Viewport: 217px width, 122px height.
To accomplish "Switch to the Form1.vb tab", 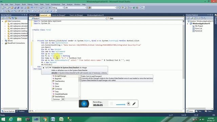I will pos(33,15).
